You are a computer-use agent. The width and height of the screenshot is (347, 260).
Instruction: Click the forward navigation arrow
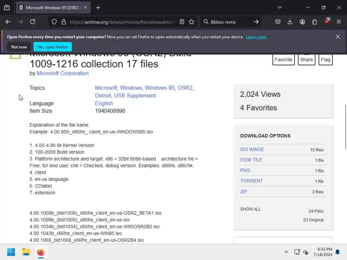coord(20,22)
